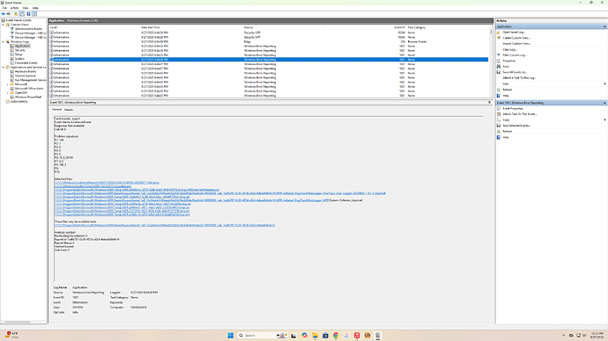Click Import Custom View in the Actions pane
This screenshot has height=341, width=608.
516,44
